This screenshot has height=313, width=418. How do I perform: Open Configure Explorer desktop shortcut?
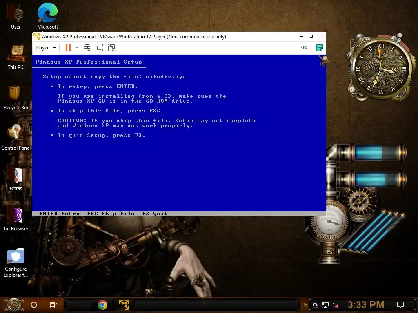click(16, 263)
